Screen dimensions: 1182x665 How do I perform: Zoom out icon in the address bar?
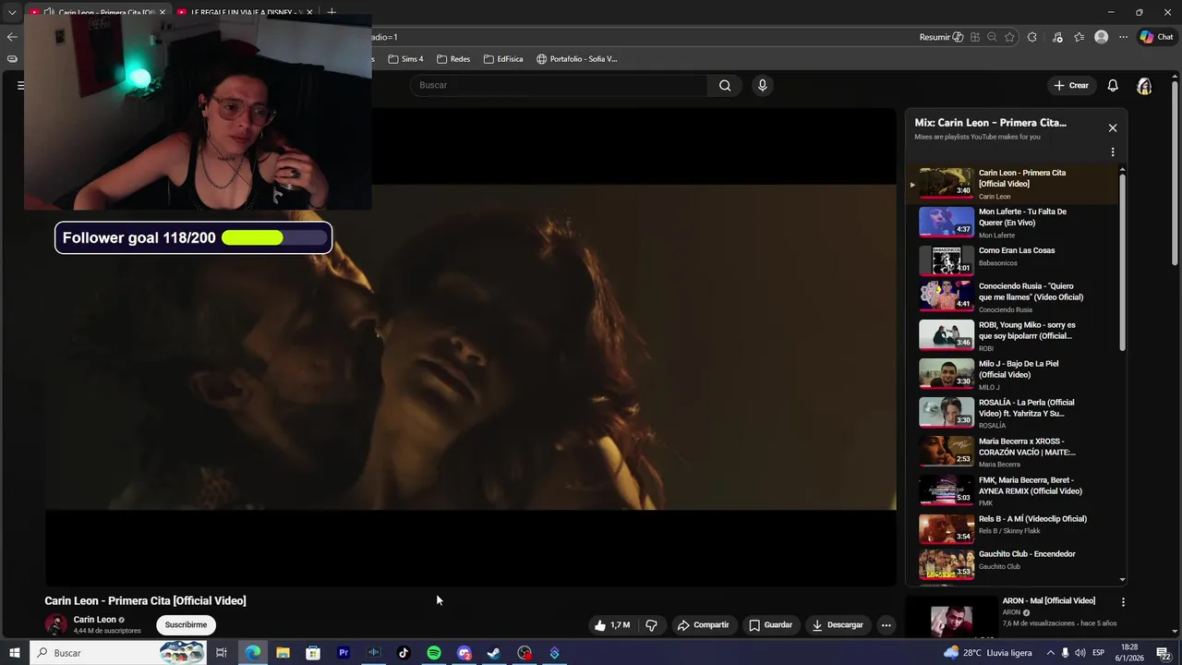992,37
